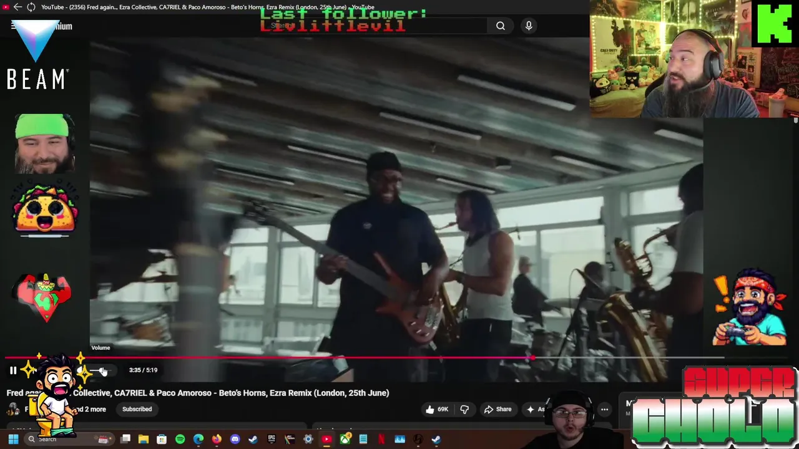Open the three-dot more actions menu
Image resolution: width=799 pixels, height=449 pixels.
pyautogui.click(x=604, y=409)
